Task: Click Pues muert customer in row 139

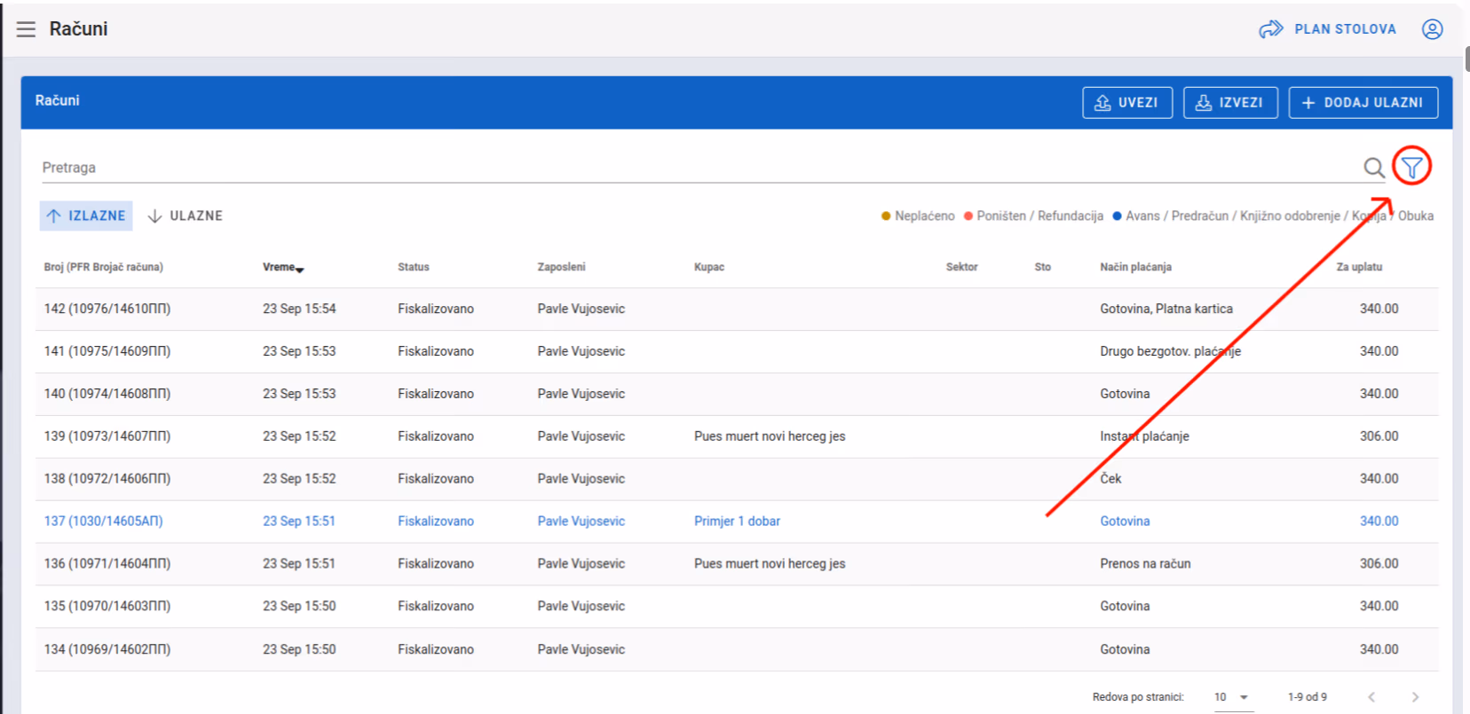Action: pyautogui.click(x=770, y=436)
